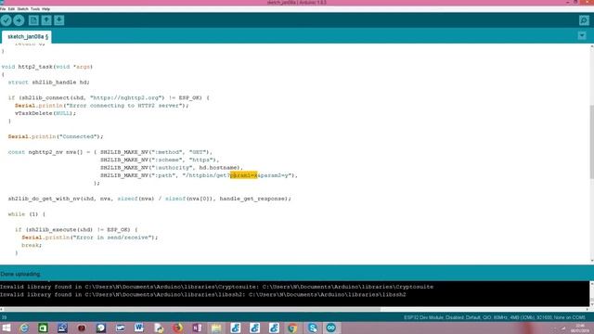Click the ':method', 'GET' header line
This screenshot has height=334, width=594.
[x=157, y=152]
